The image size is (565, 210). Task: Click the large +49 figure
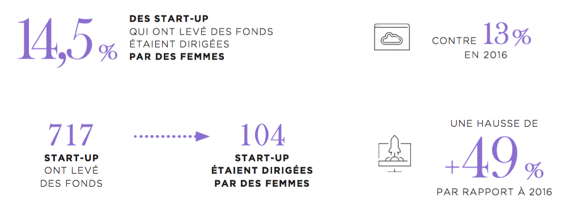[x=483, y=157]
